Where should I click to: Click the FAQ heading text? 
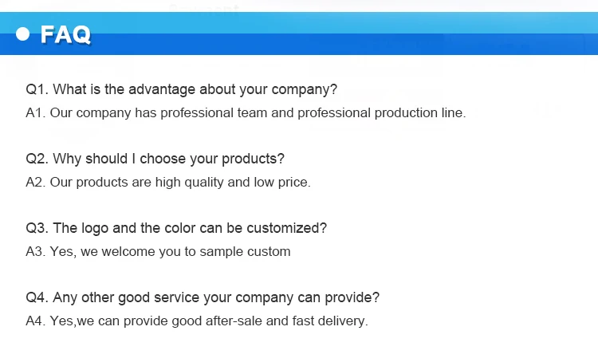click(x=65, y=34)
